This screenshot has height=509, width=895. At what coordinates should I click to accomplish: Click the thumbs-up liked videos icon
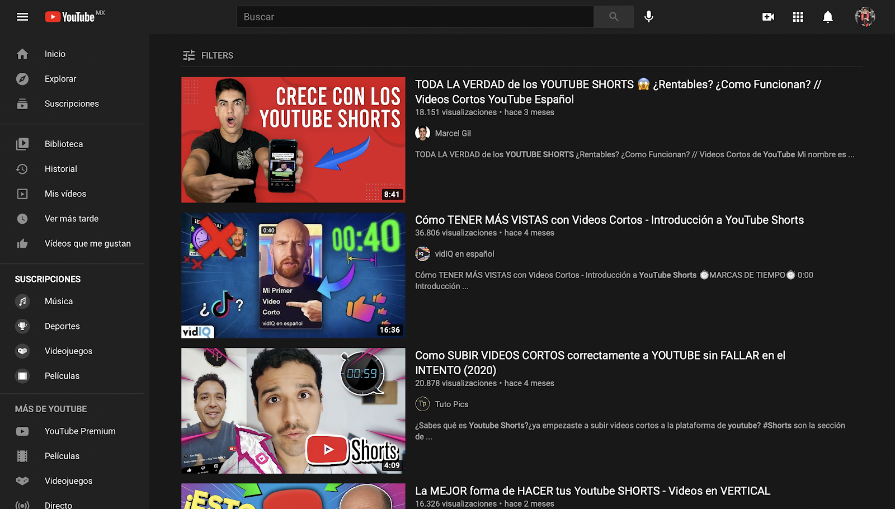click(x=22, y=243)
